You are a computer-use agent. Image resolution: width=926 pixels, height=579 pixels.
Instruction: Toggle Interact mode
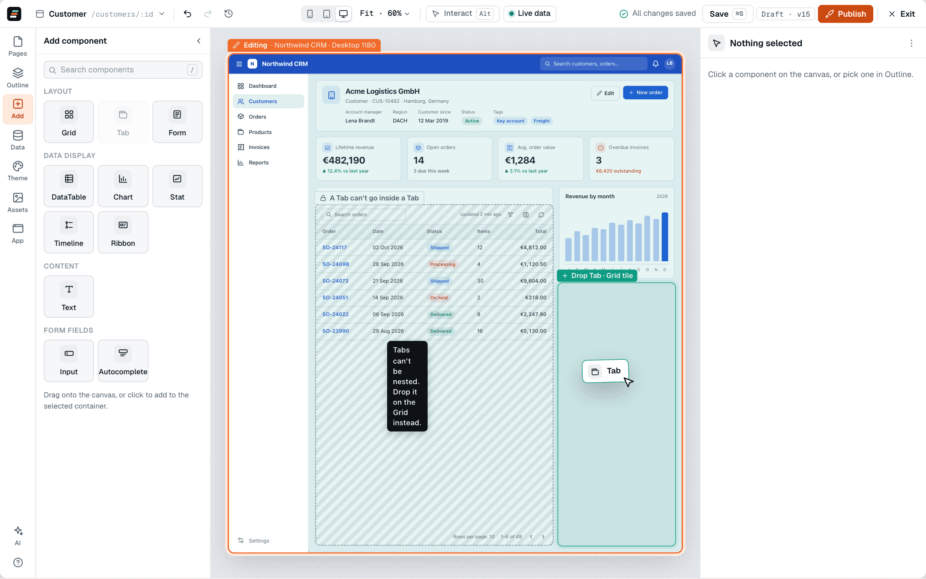[463, 14]
